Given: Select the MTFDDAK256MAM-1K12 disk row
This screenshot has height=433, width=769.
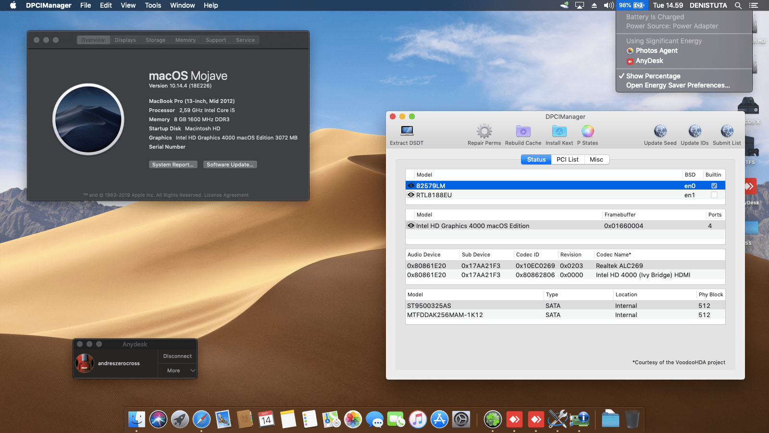Looking at the screenshot, I should coord(565,315).
